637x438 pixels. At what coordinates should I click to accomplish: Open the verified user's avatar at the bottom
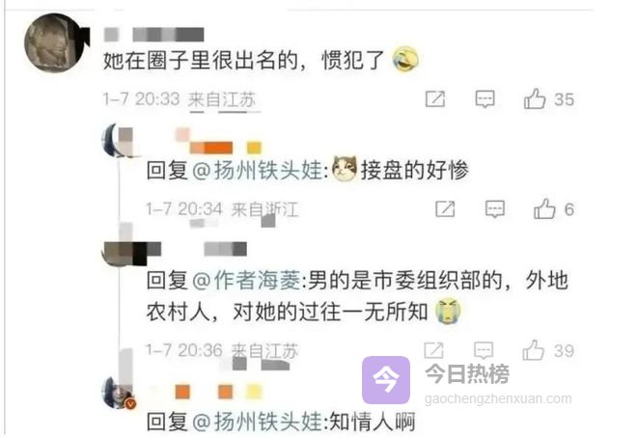118,392
